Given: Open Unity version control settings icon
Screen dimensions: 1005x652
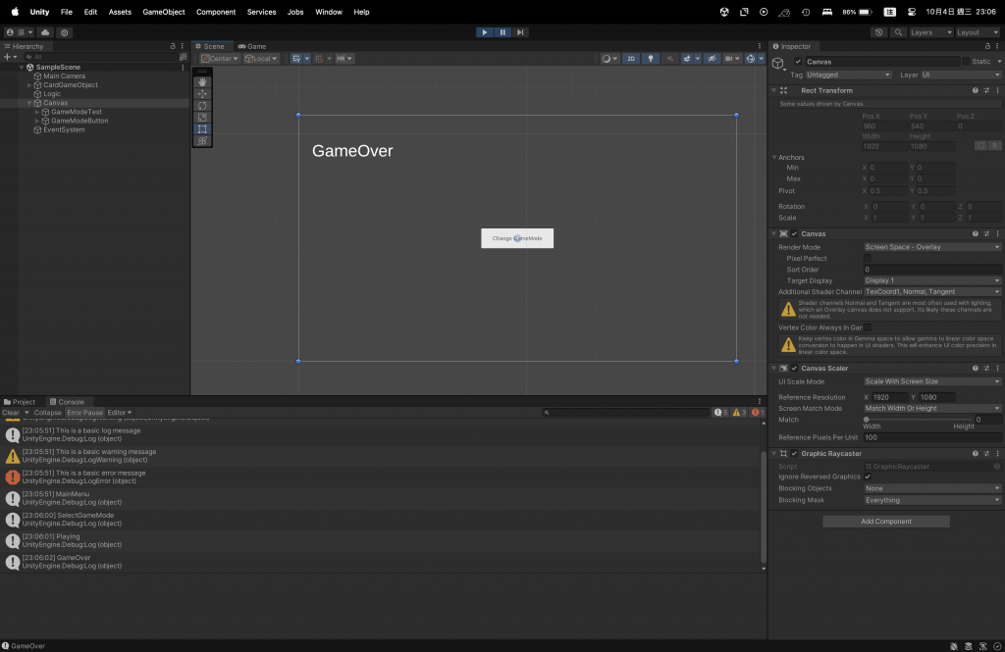Looking at the screenshot, I should [64, 32].
